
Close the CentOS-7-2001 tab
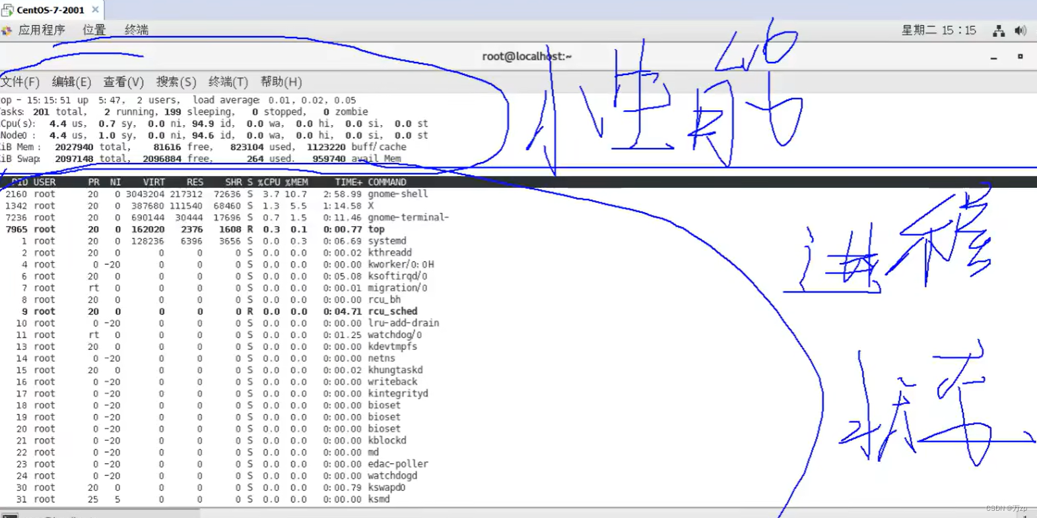[95, 10]
